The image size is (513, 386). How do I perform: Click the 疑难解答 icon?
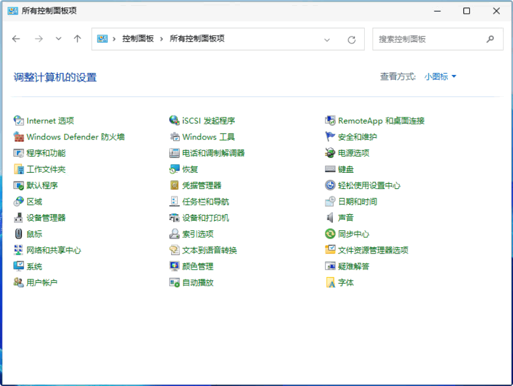click(x=330, y=266)
